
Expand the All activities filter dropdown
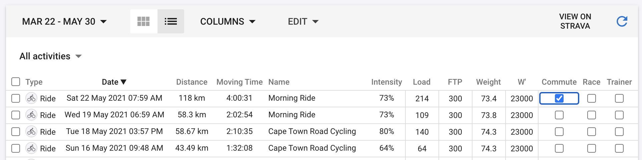click(50, 56)
